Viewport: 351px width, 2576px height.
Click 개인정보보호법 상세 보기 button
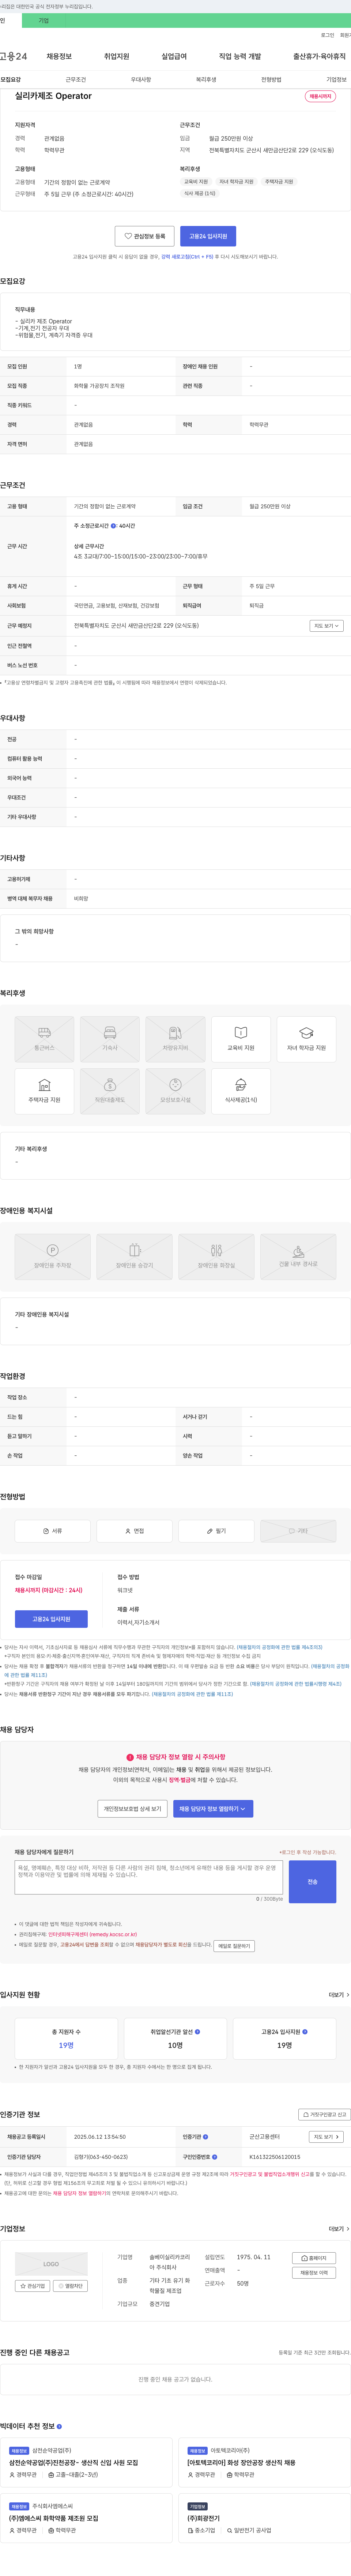pos(133,1809)
